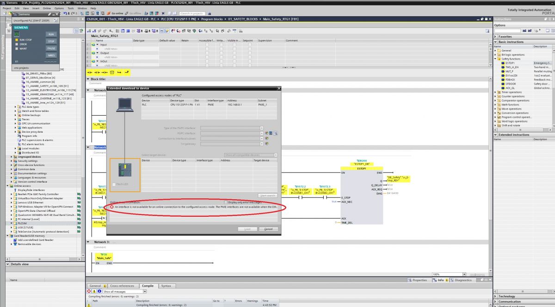Switch to the General tab

(97, 286)
